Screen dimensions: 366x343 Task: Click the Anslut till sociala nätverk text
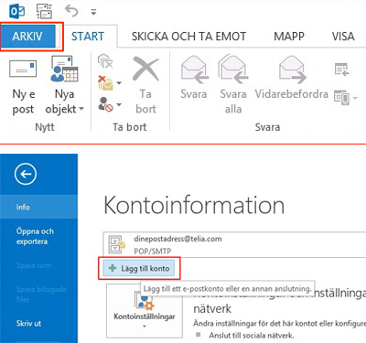252,336
